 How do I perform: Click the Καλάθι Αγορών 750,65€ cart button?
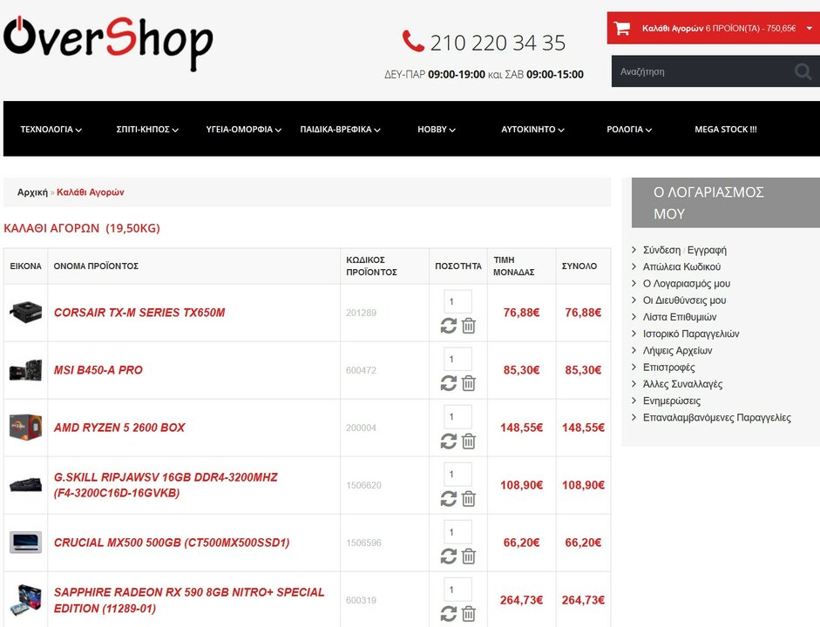[x=714, y=28]
